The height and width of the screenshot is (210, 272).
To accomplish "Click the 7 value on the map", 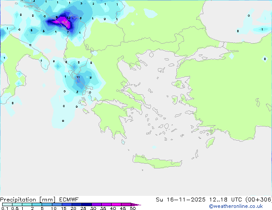I will 68,32.
